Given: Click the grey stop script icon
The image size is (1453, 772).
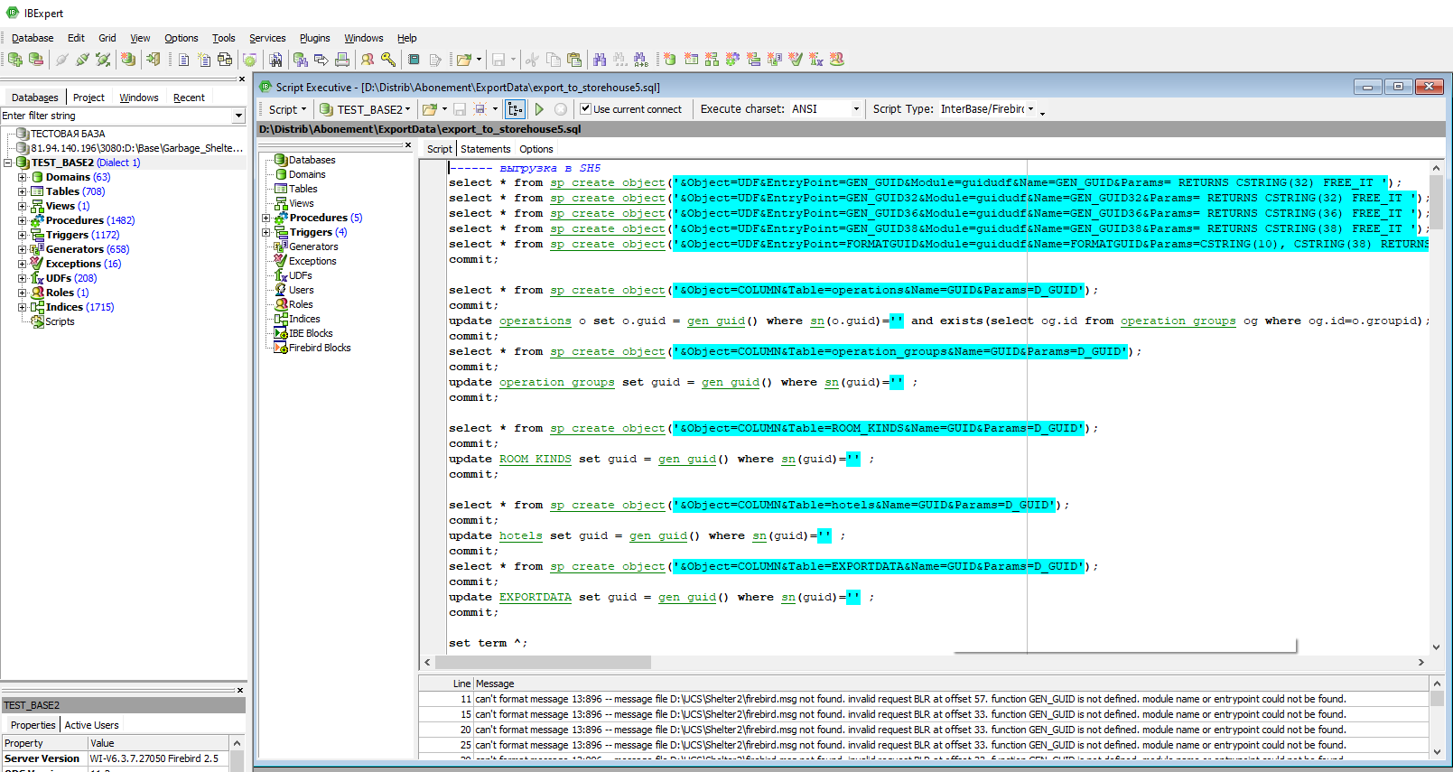Looking at the screenshot, I should (561, 109).
